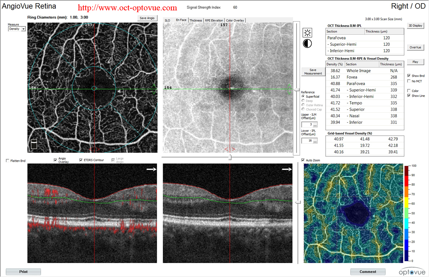Screen dimensions: 429x277
Task: Click white arrow on right B-scan
Action: point(287,170)
